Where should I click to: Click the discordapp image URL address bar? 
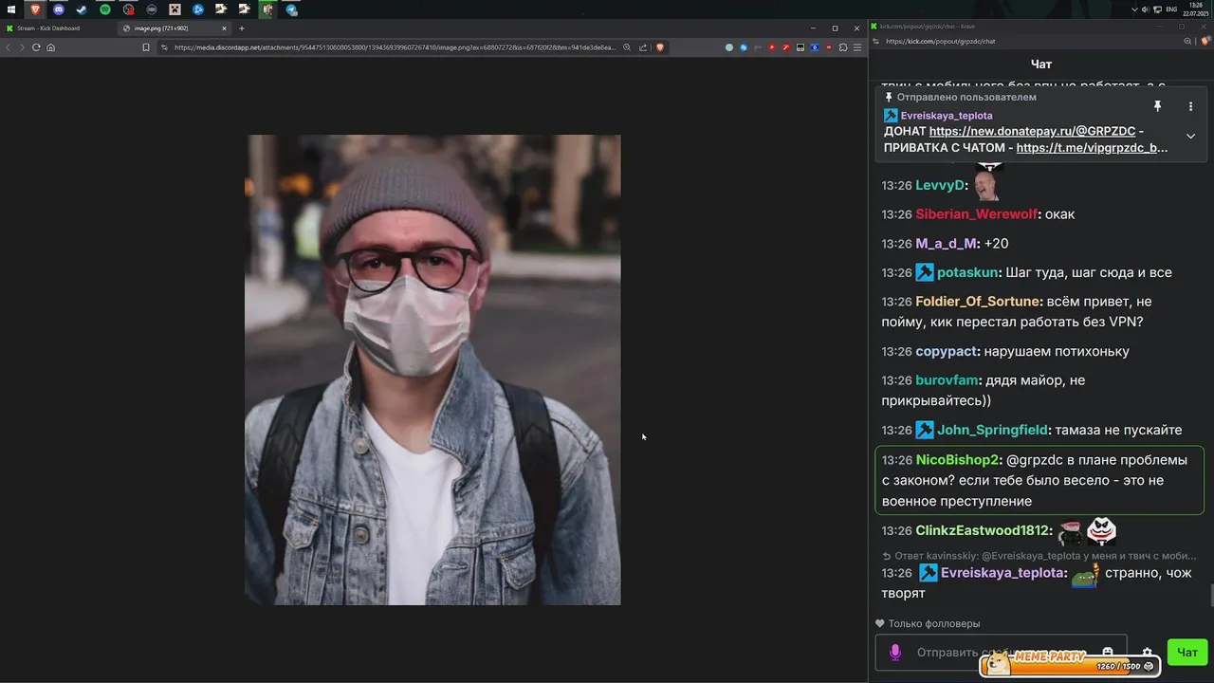[394, 47]
